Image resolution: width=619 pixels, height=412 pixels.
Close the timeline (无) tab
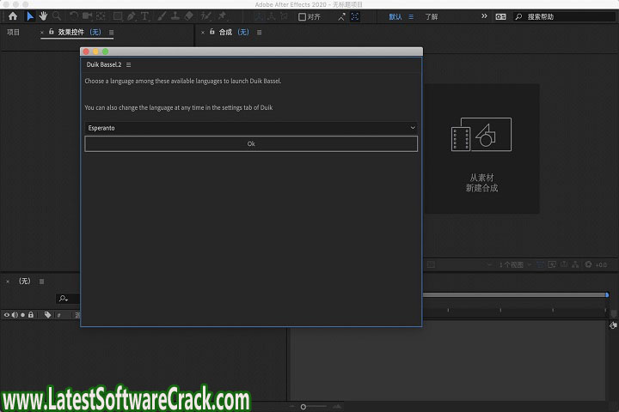(x=8, y=282)
